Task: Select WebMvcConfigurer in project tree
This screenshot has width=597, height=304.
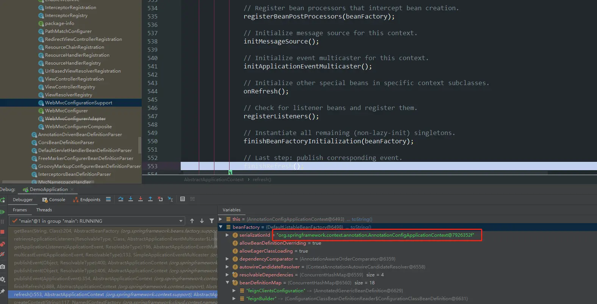Action: [x=66, y=111]
